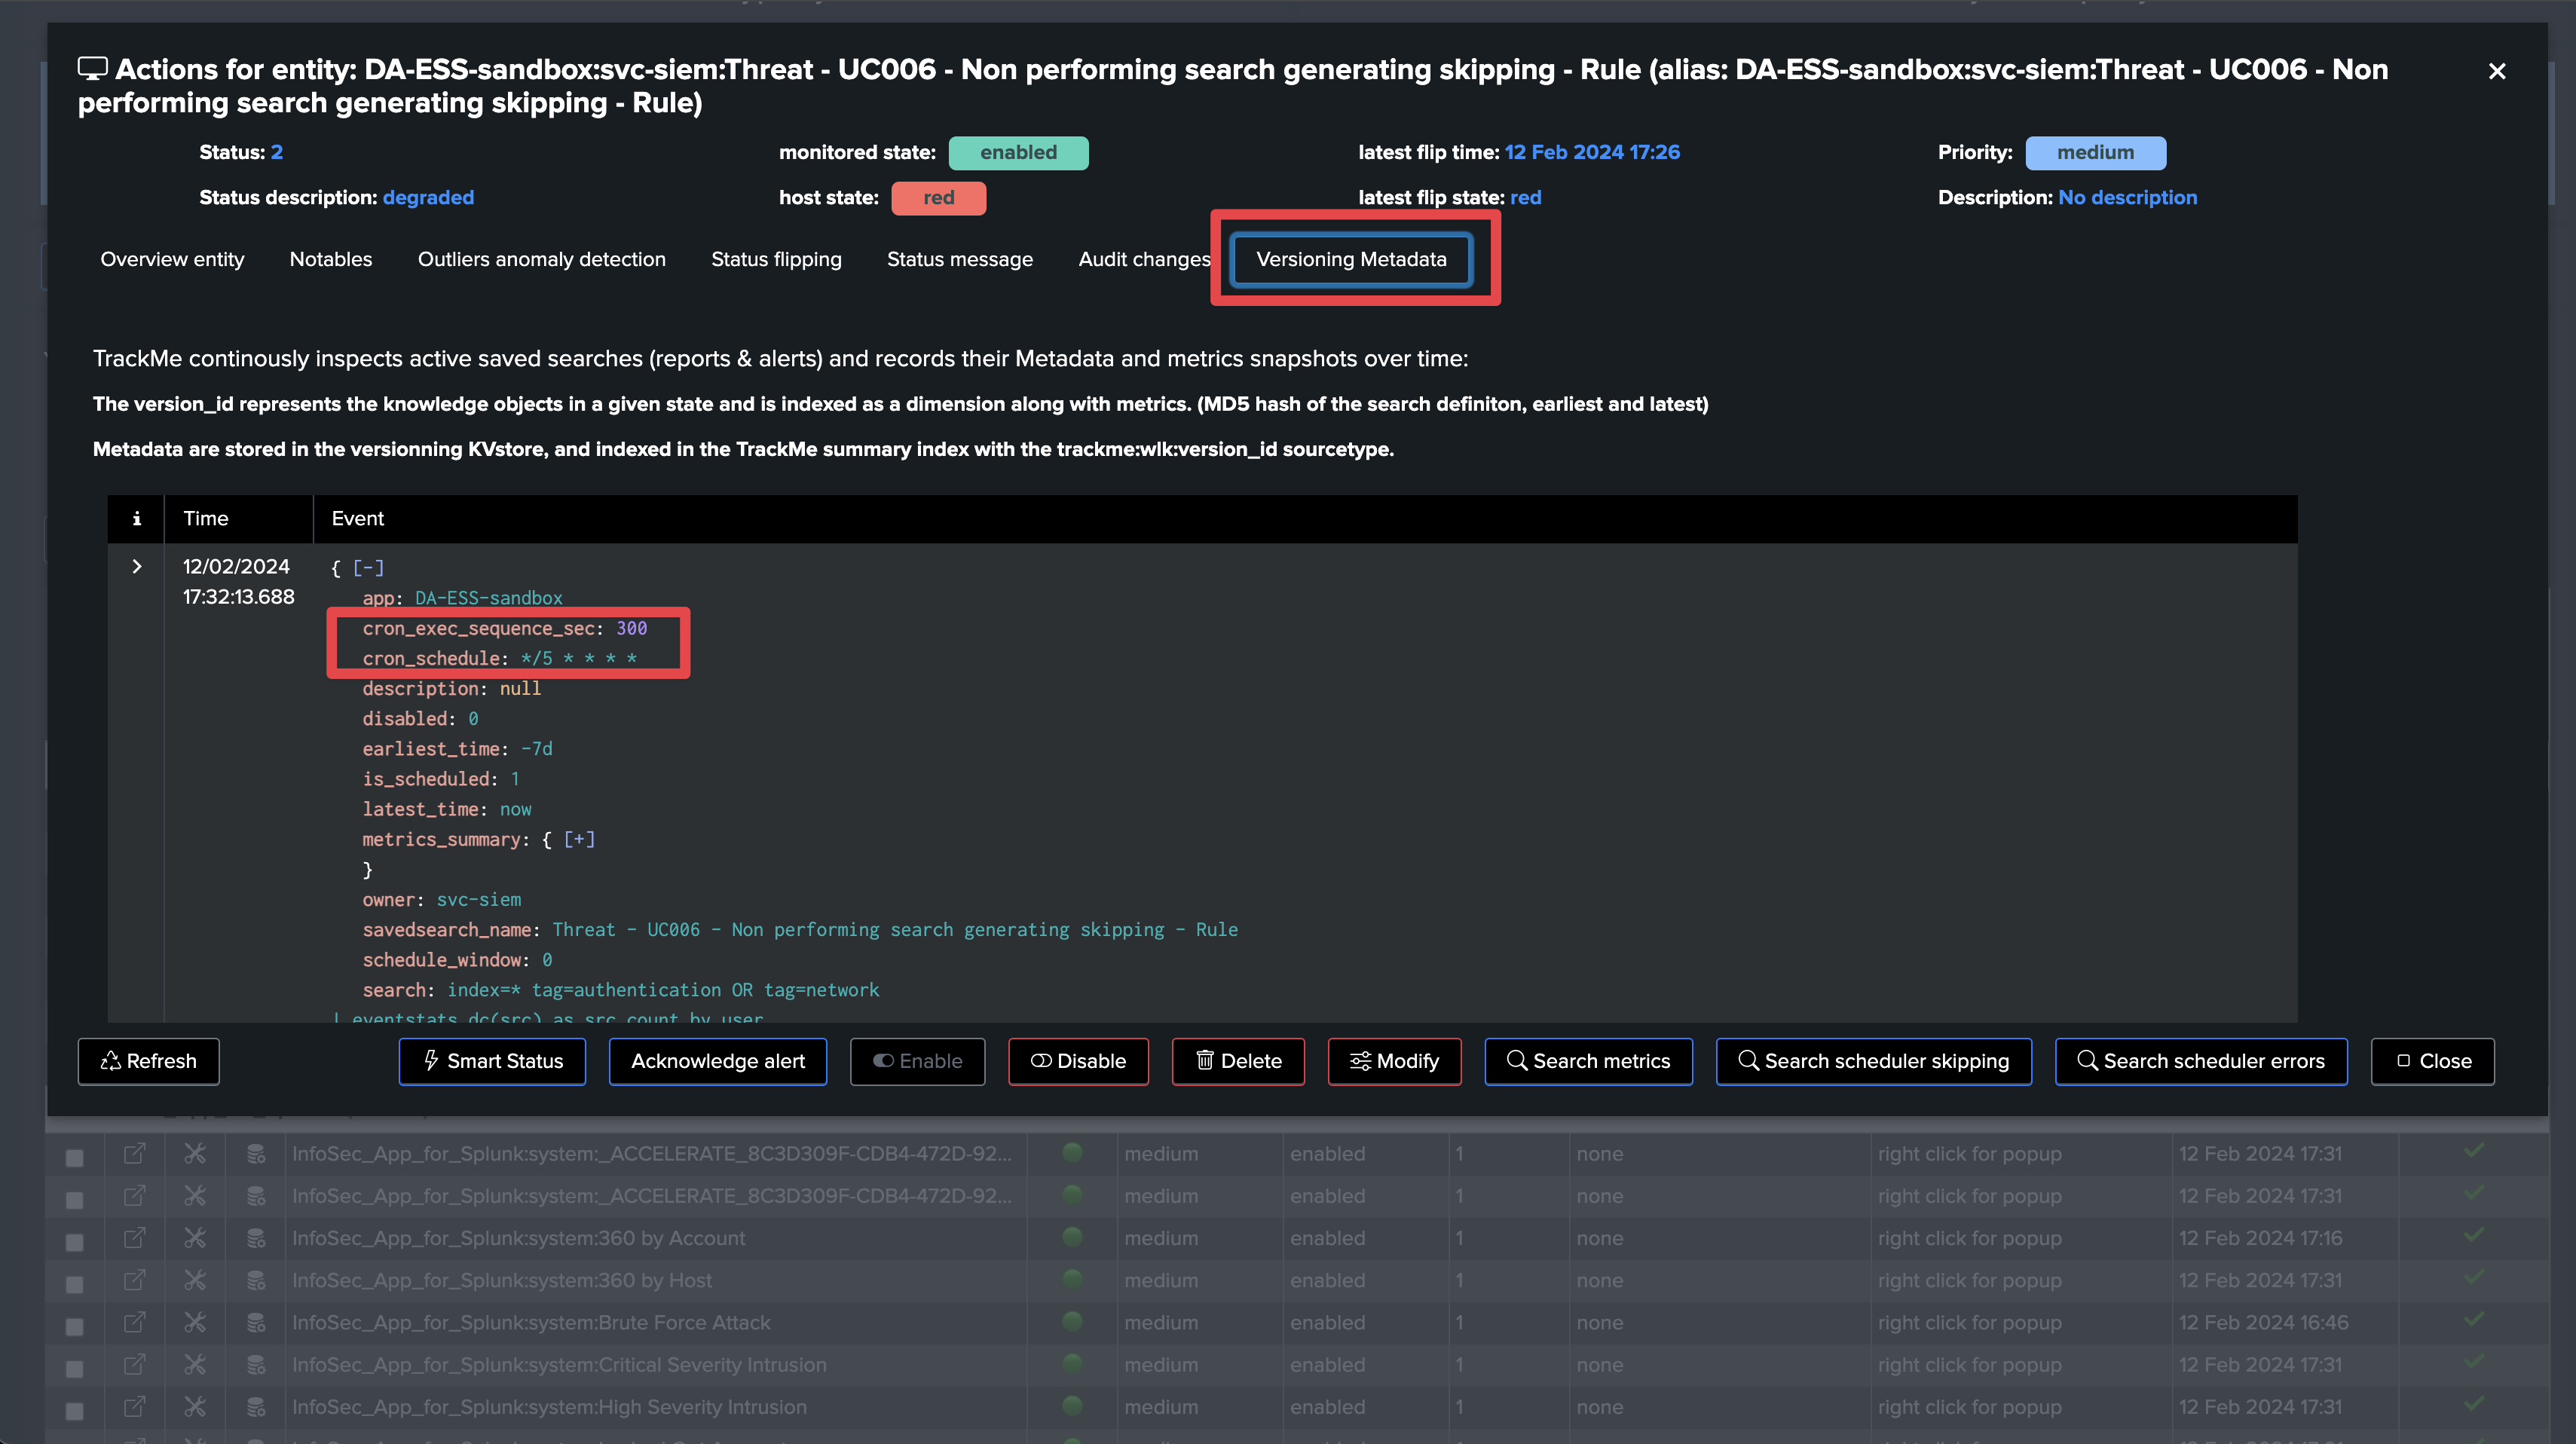Image resolution: width=2576 pixels, height=1444 pixels.
Task: Collapse the JSON event with [-]
Action: 368,568
